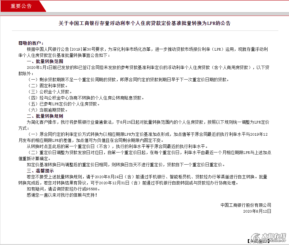Viewport: 289px width, 245px height.
Task: Click the line （二）固定利率贷款
Action: click(x=48, y=86)
